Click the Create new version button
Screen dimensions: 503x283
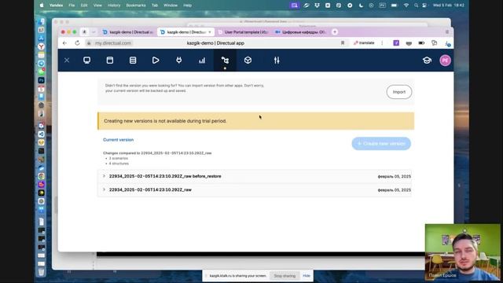pos(381,144)
